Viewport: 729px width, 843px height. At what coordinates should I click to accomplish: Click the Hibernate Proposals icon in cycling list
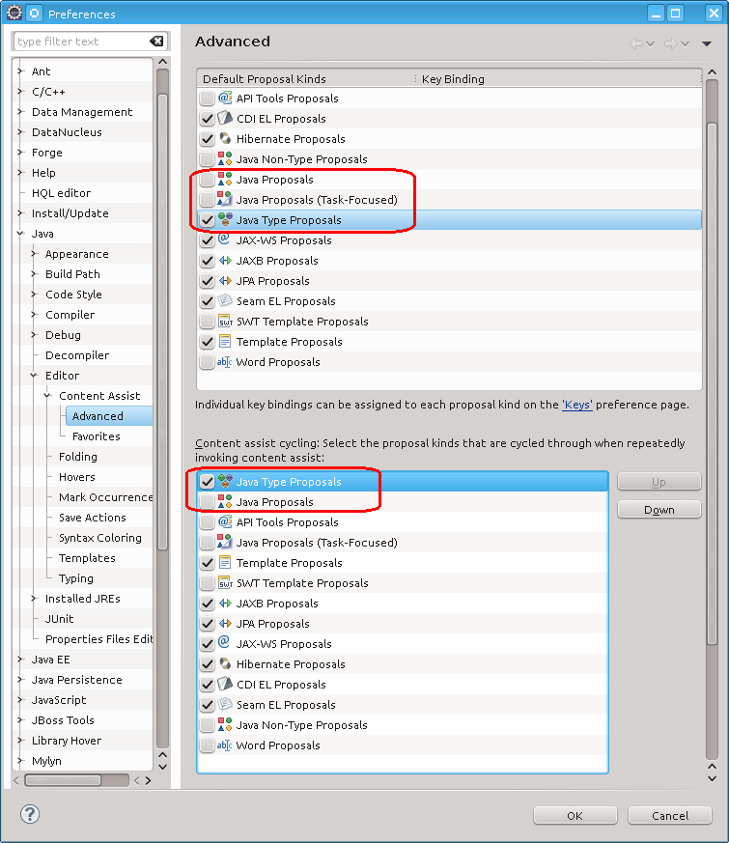point(225,664)
